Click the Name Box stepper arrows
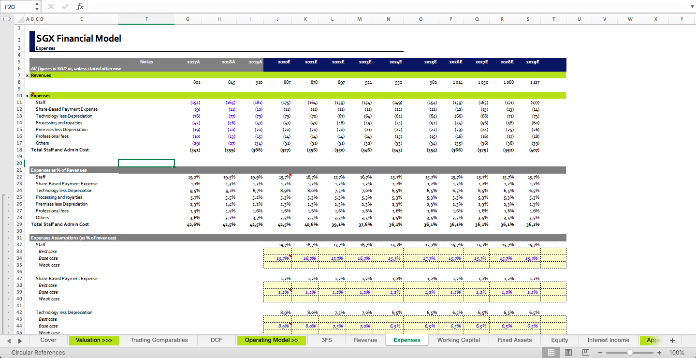696x358 pixels. point(37,7)
